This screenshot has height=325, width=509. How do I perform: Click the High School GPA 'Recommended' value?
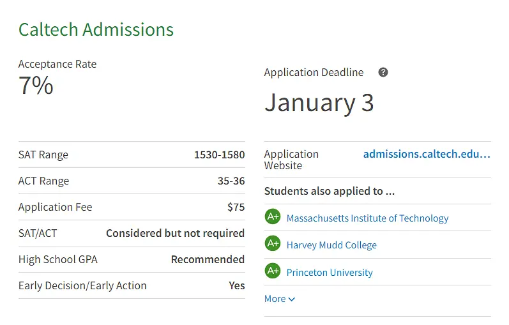[x=208, y=259]
